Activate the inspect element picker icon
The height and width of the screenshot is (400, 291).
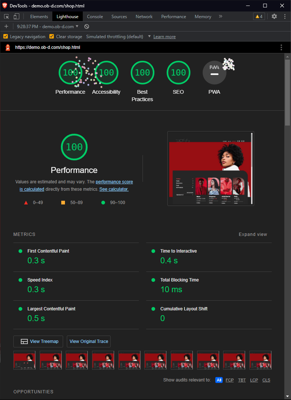click(x=7, y=17)
